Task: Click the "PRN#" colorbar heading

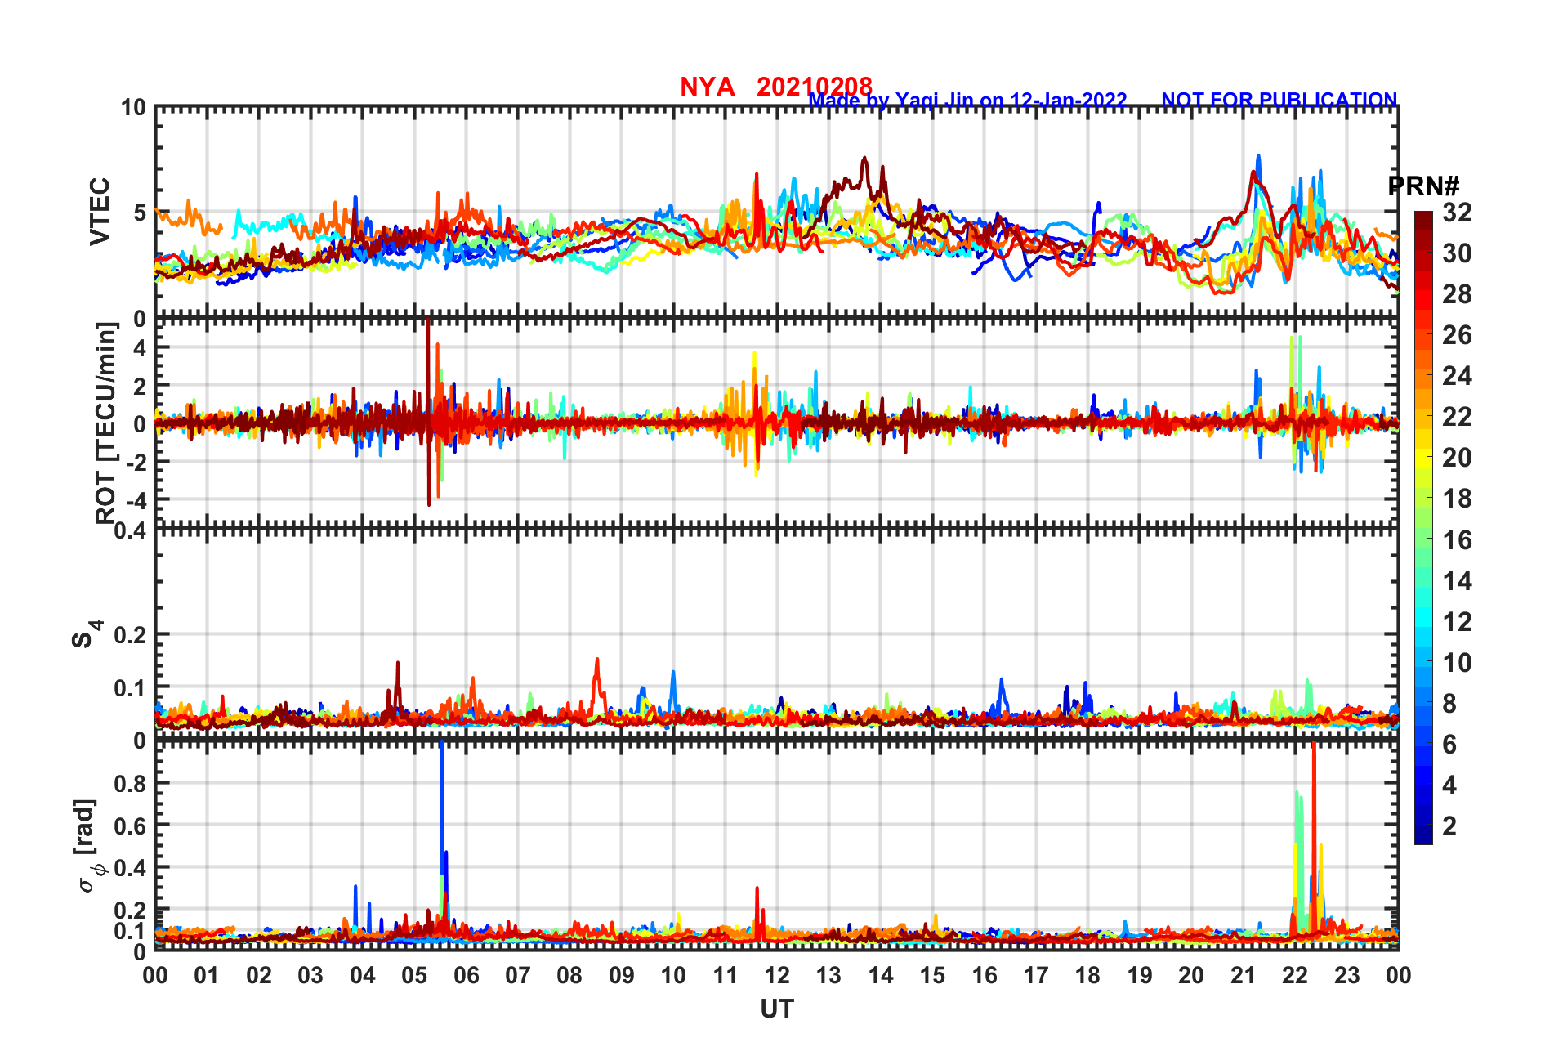Action: (1423, 186)
